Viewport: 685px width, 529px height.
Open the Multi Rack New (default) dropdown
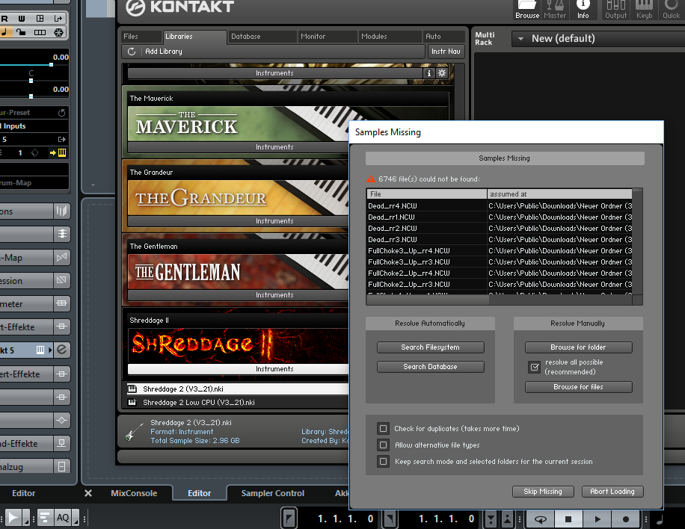pyautogui.click(x=520, y=39)
